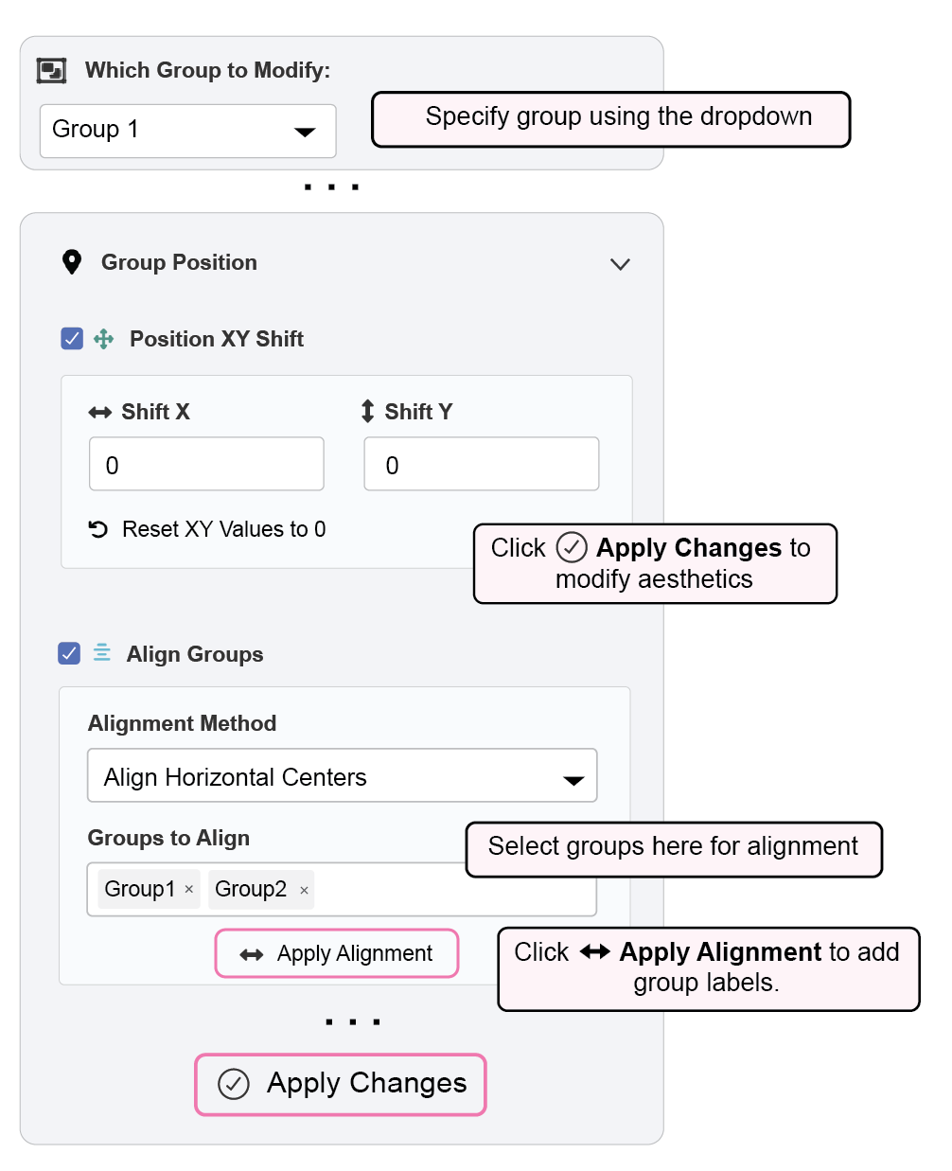
Task: Click the Apply Changes button
Action: pos(341,1084)
